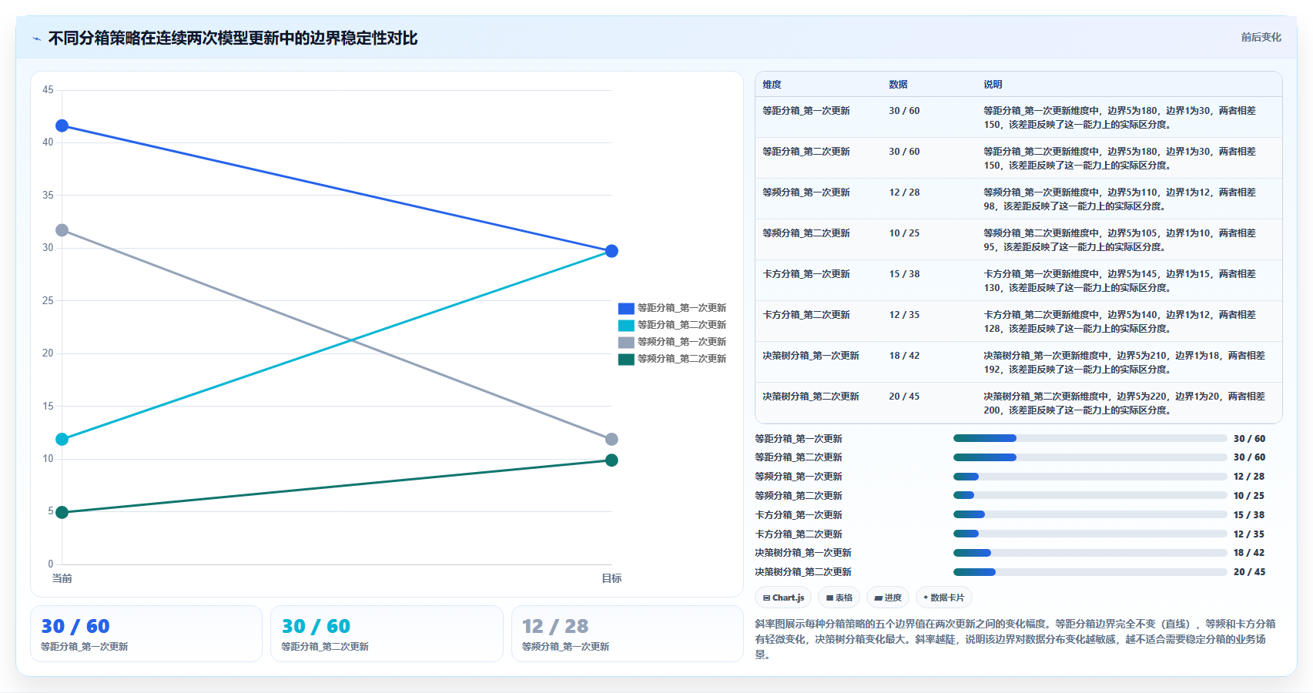
Task: Select table row 卡方分箱_第二次更新
Action: tap(1019, 321)
